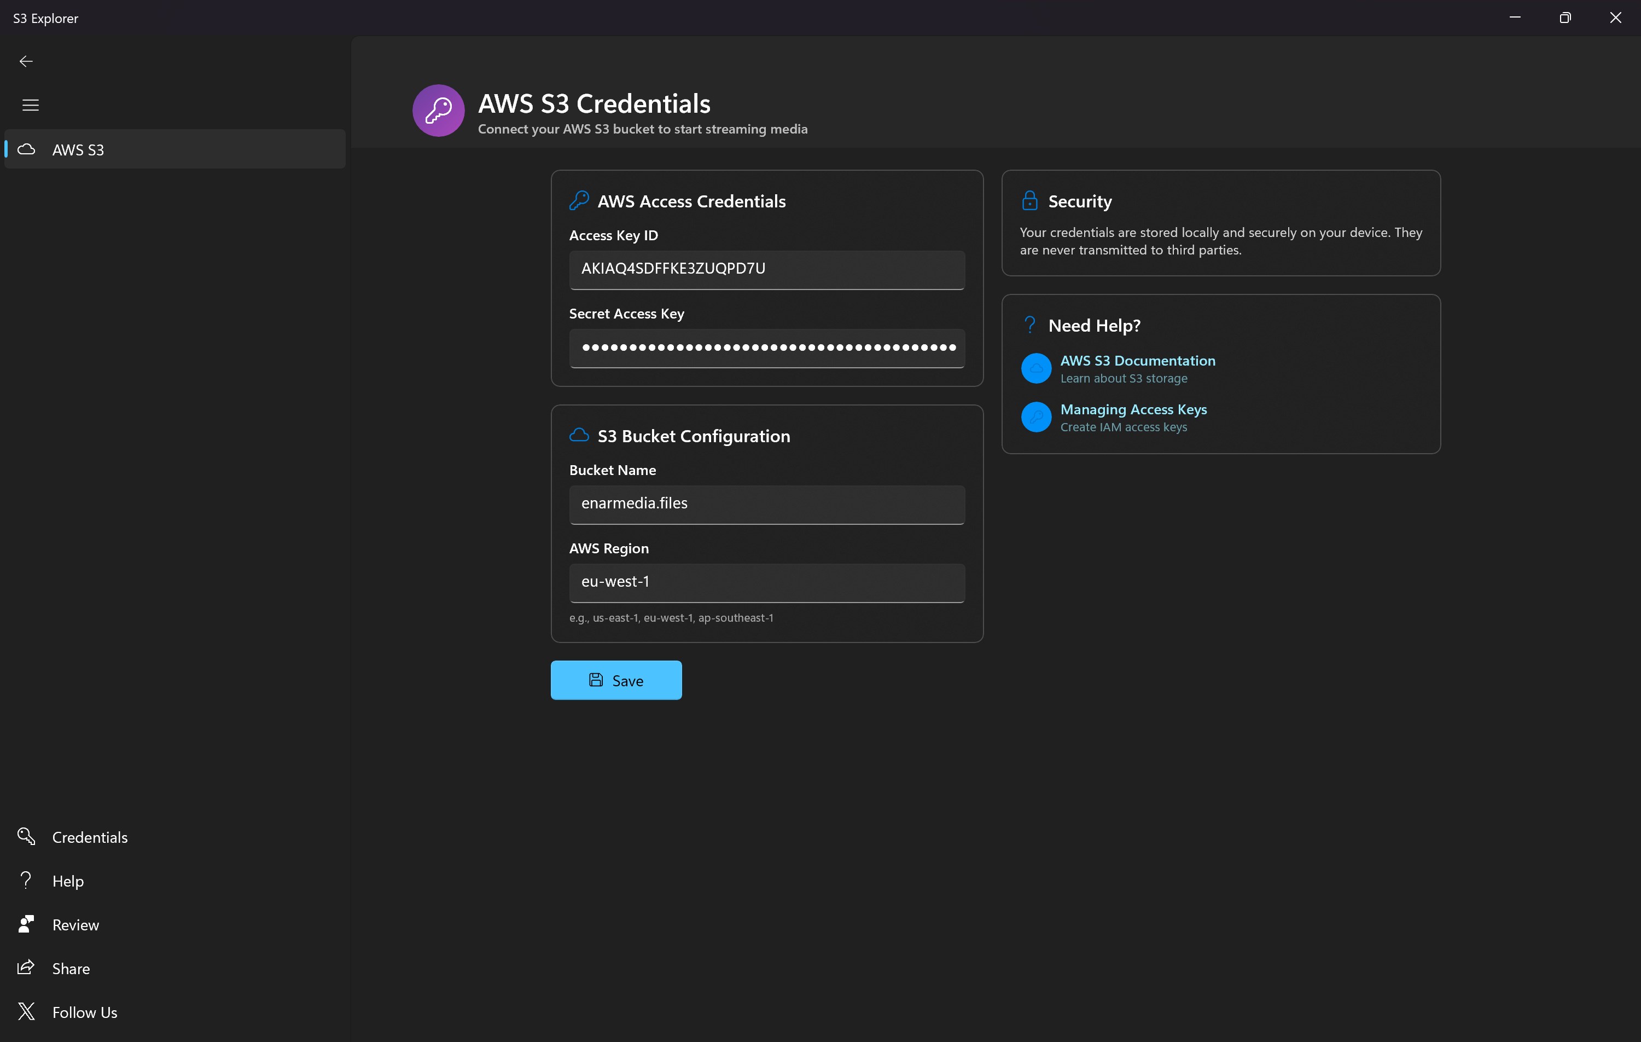Open the Managing Access Keys link
1641x1042 pixels.
point(1133,409)
